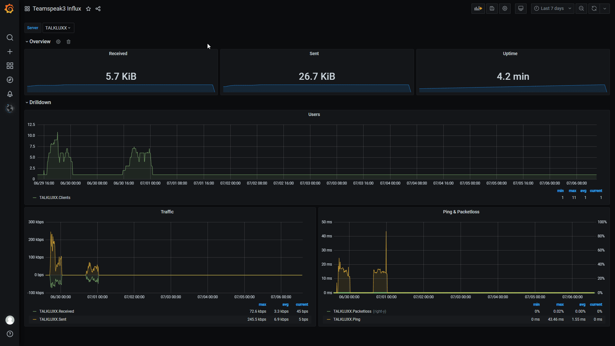Toggle TALKLUXX.Ping series in legend
The height and width of the screenshot is (346, 615).
tap(347, 319)
